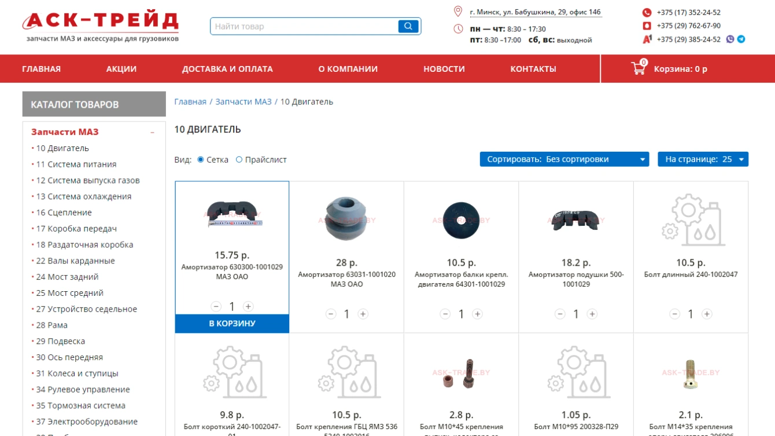Collapse the Запчасти МАЗ catalog section

pyautogui.click(x=152, y=132)
